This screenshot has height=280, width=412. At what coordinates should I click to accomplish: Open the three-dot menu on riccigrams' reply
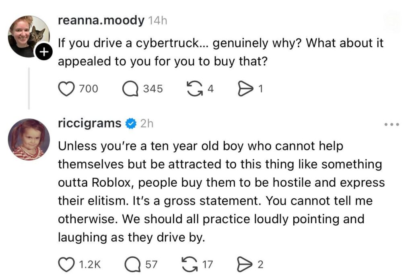point(392,124)
